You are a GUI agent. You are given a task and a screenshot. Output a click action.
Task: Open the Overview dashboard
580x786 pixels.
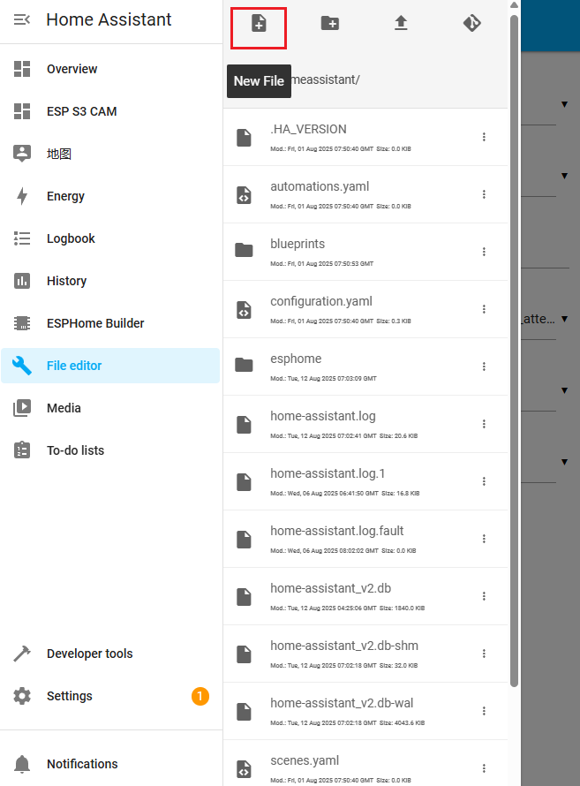click(110, 69)
